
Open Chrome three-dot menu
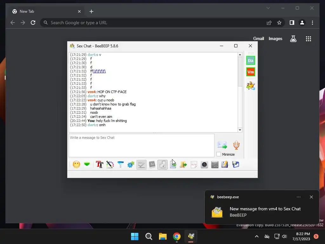(x=312, y=23)
